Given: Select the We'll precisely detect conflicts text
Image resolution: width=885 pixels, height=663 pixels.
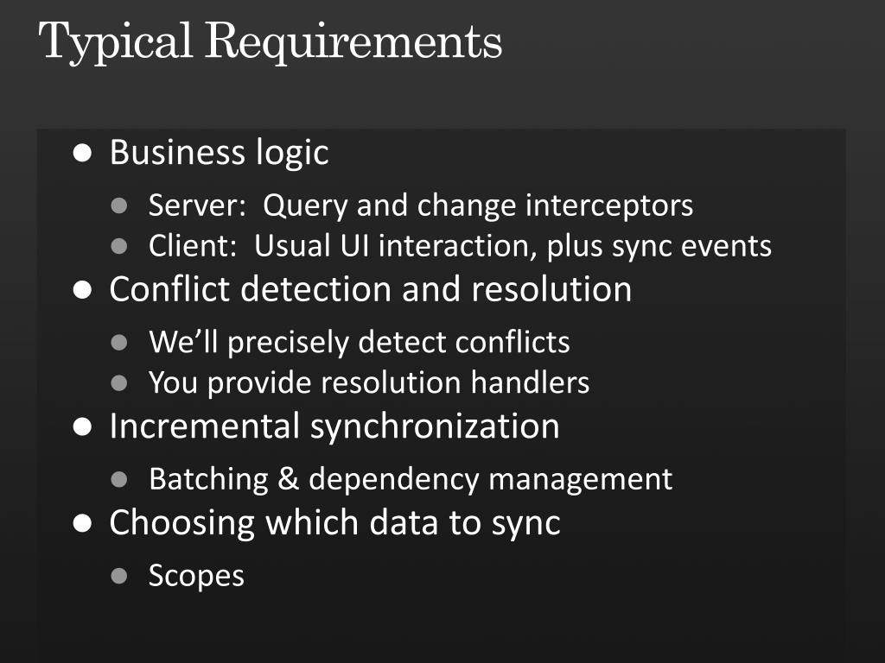Looking at the screenshot, I should (x=360, y=342).
